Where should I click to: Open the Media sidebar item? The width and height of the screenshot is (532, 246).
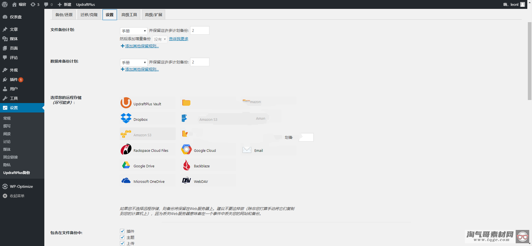pyautogui.click(x=22, y=39)
